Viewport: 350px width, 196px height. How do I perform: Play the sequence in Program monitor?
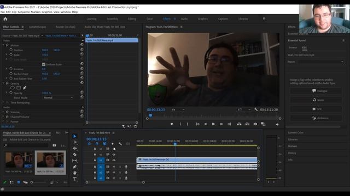[213, 124]
